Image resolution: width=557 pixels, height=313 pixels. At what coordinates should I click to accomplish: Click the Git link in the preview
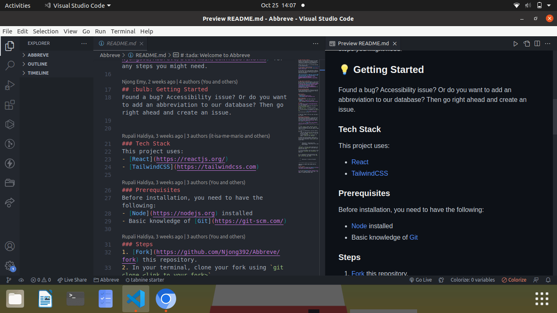click(x=414, y=238)
